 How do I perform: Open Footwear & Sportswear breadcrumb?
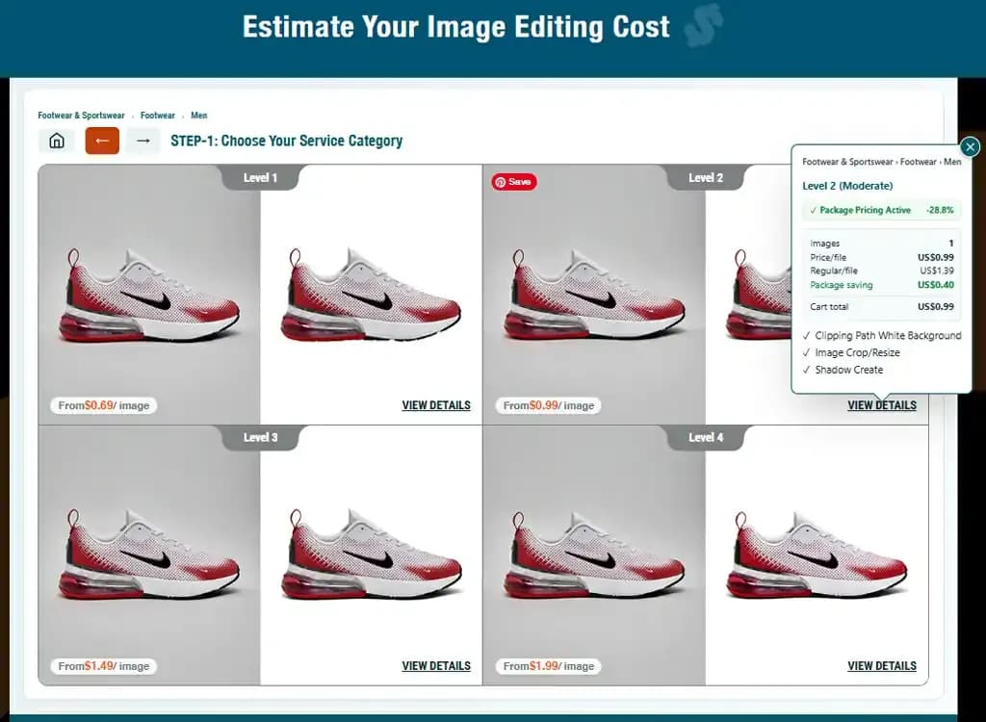pos(81,116)
